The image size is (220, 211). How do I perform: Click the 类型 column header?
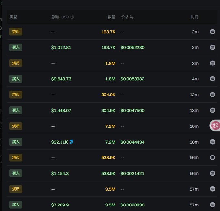(13, 17)
